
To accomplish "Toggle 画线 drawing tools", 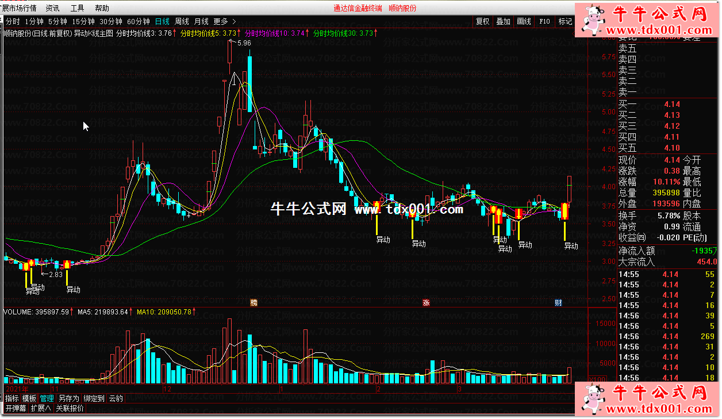I will tap(524, 21).
